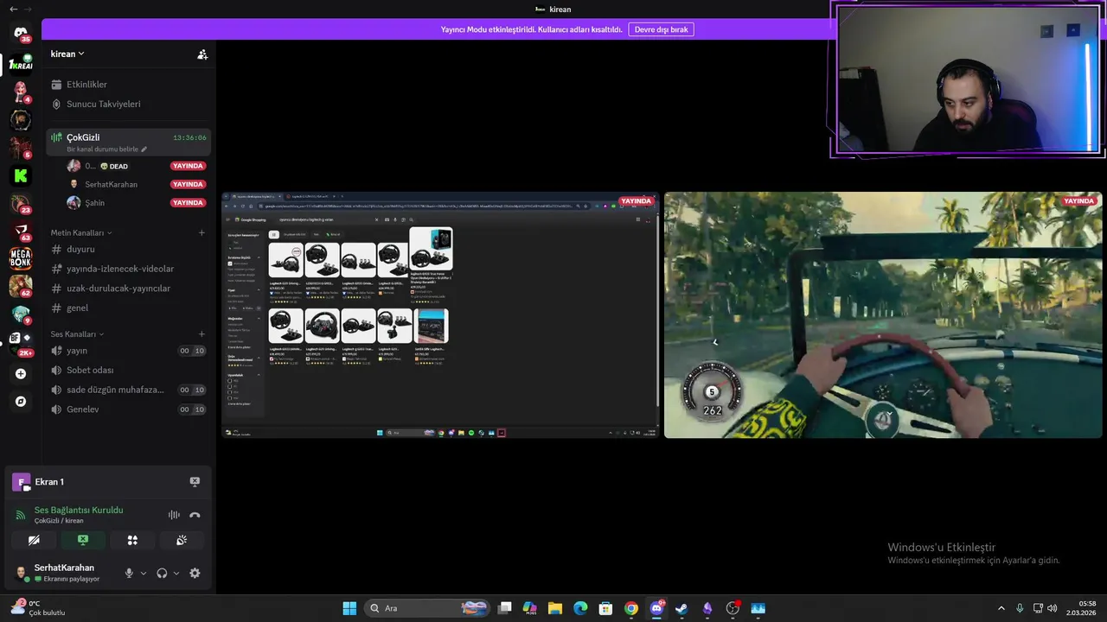Open clock and date 05:58

click(x=1081, y=608)
